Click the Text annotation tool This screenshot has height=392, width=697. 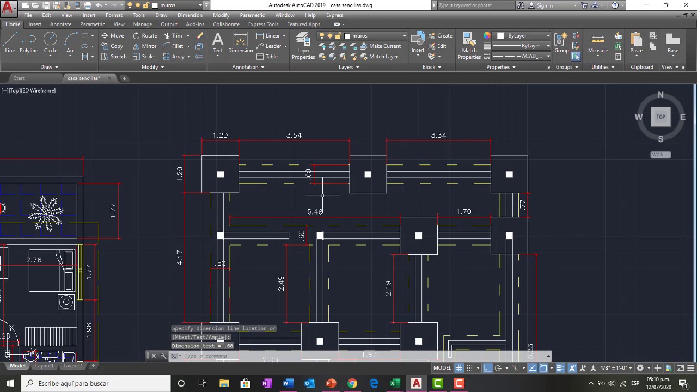click(x=217, y=44)
